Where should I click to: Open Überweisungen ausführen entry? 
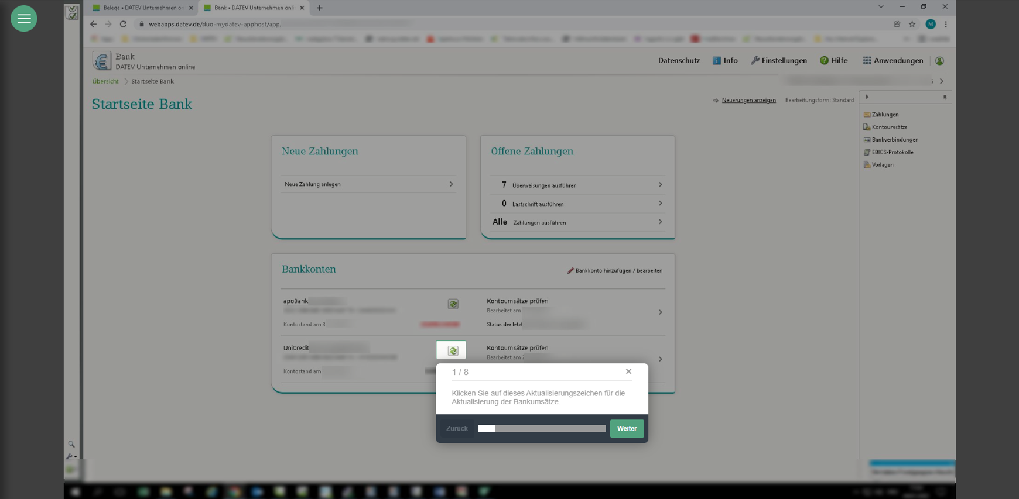coord(577,185)
